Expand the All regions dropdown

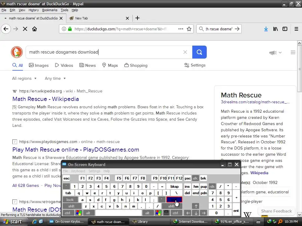tap(24, 78)
